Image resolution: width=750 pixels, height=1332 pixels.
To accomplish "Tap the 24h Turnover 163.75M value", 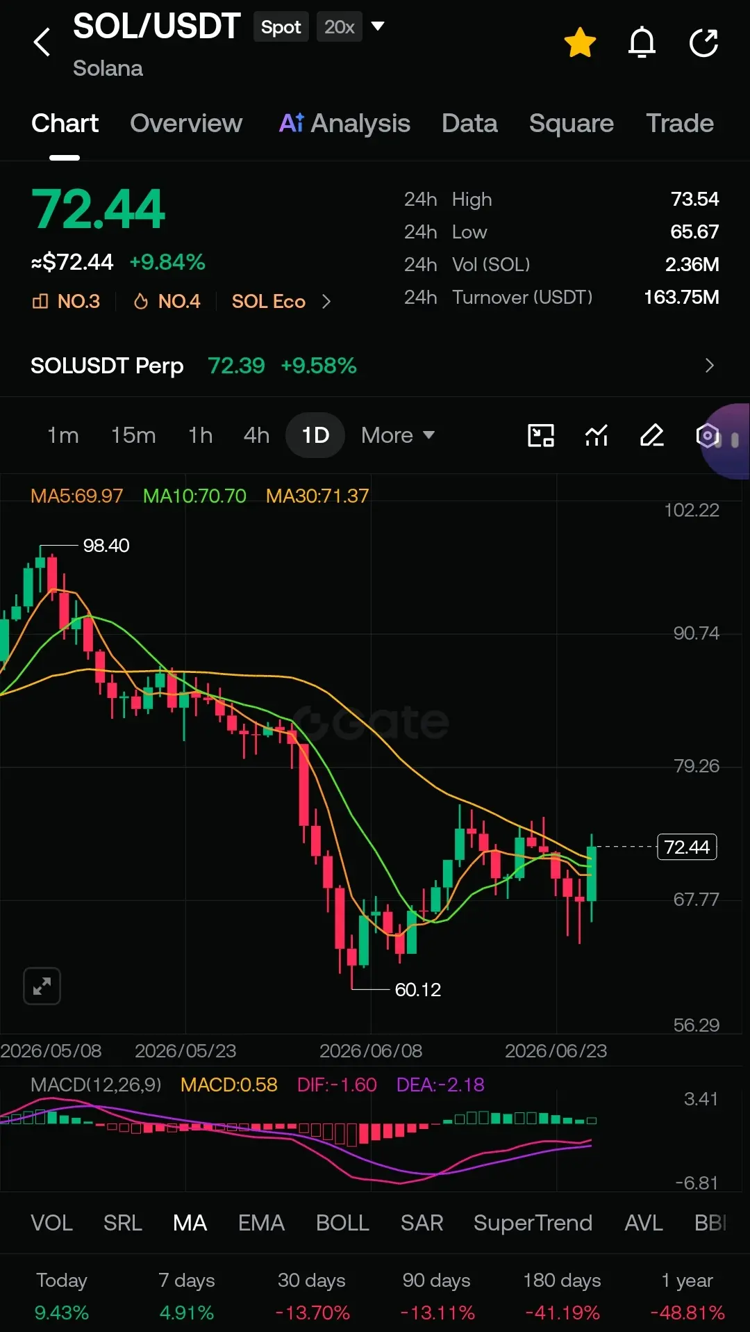I will (x=681, y=298).
